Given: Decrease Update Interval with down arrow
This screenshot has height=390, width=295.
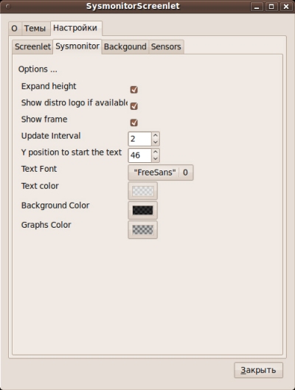Looking at the screenshot, I should (156, 142).
